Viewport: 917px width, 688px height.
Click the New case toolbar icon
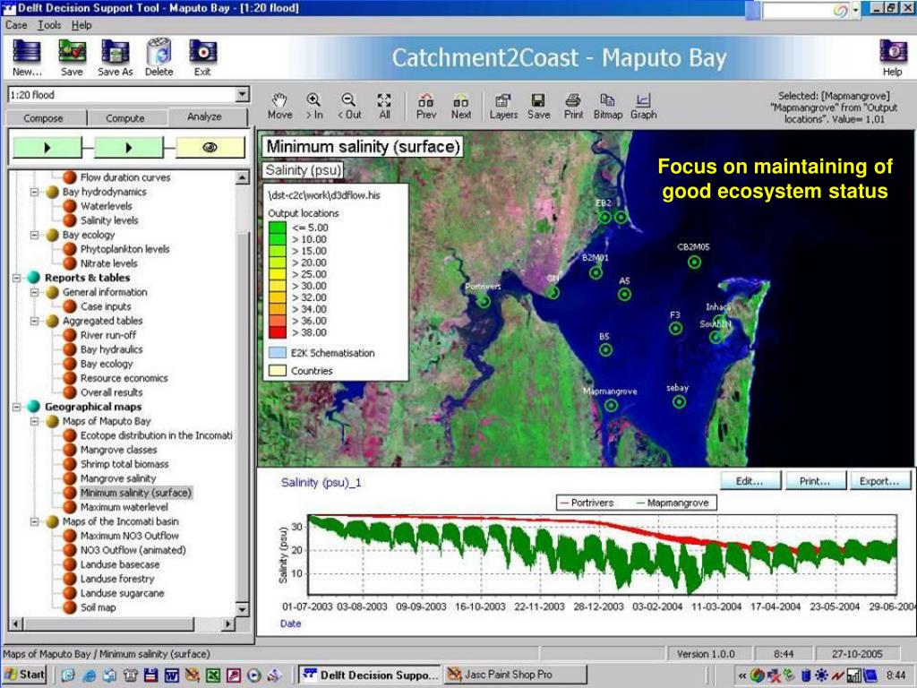pyautogui.click(x=27, y=57)
